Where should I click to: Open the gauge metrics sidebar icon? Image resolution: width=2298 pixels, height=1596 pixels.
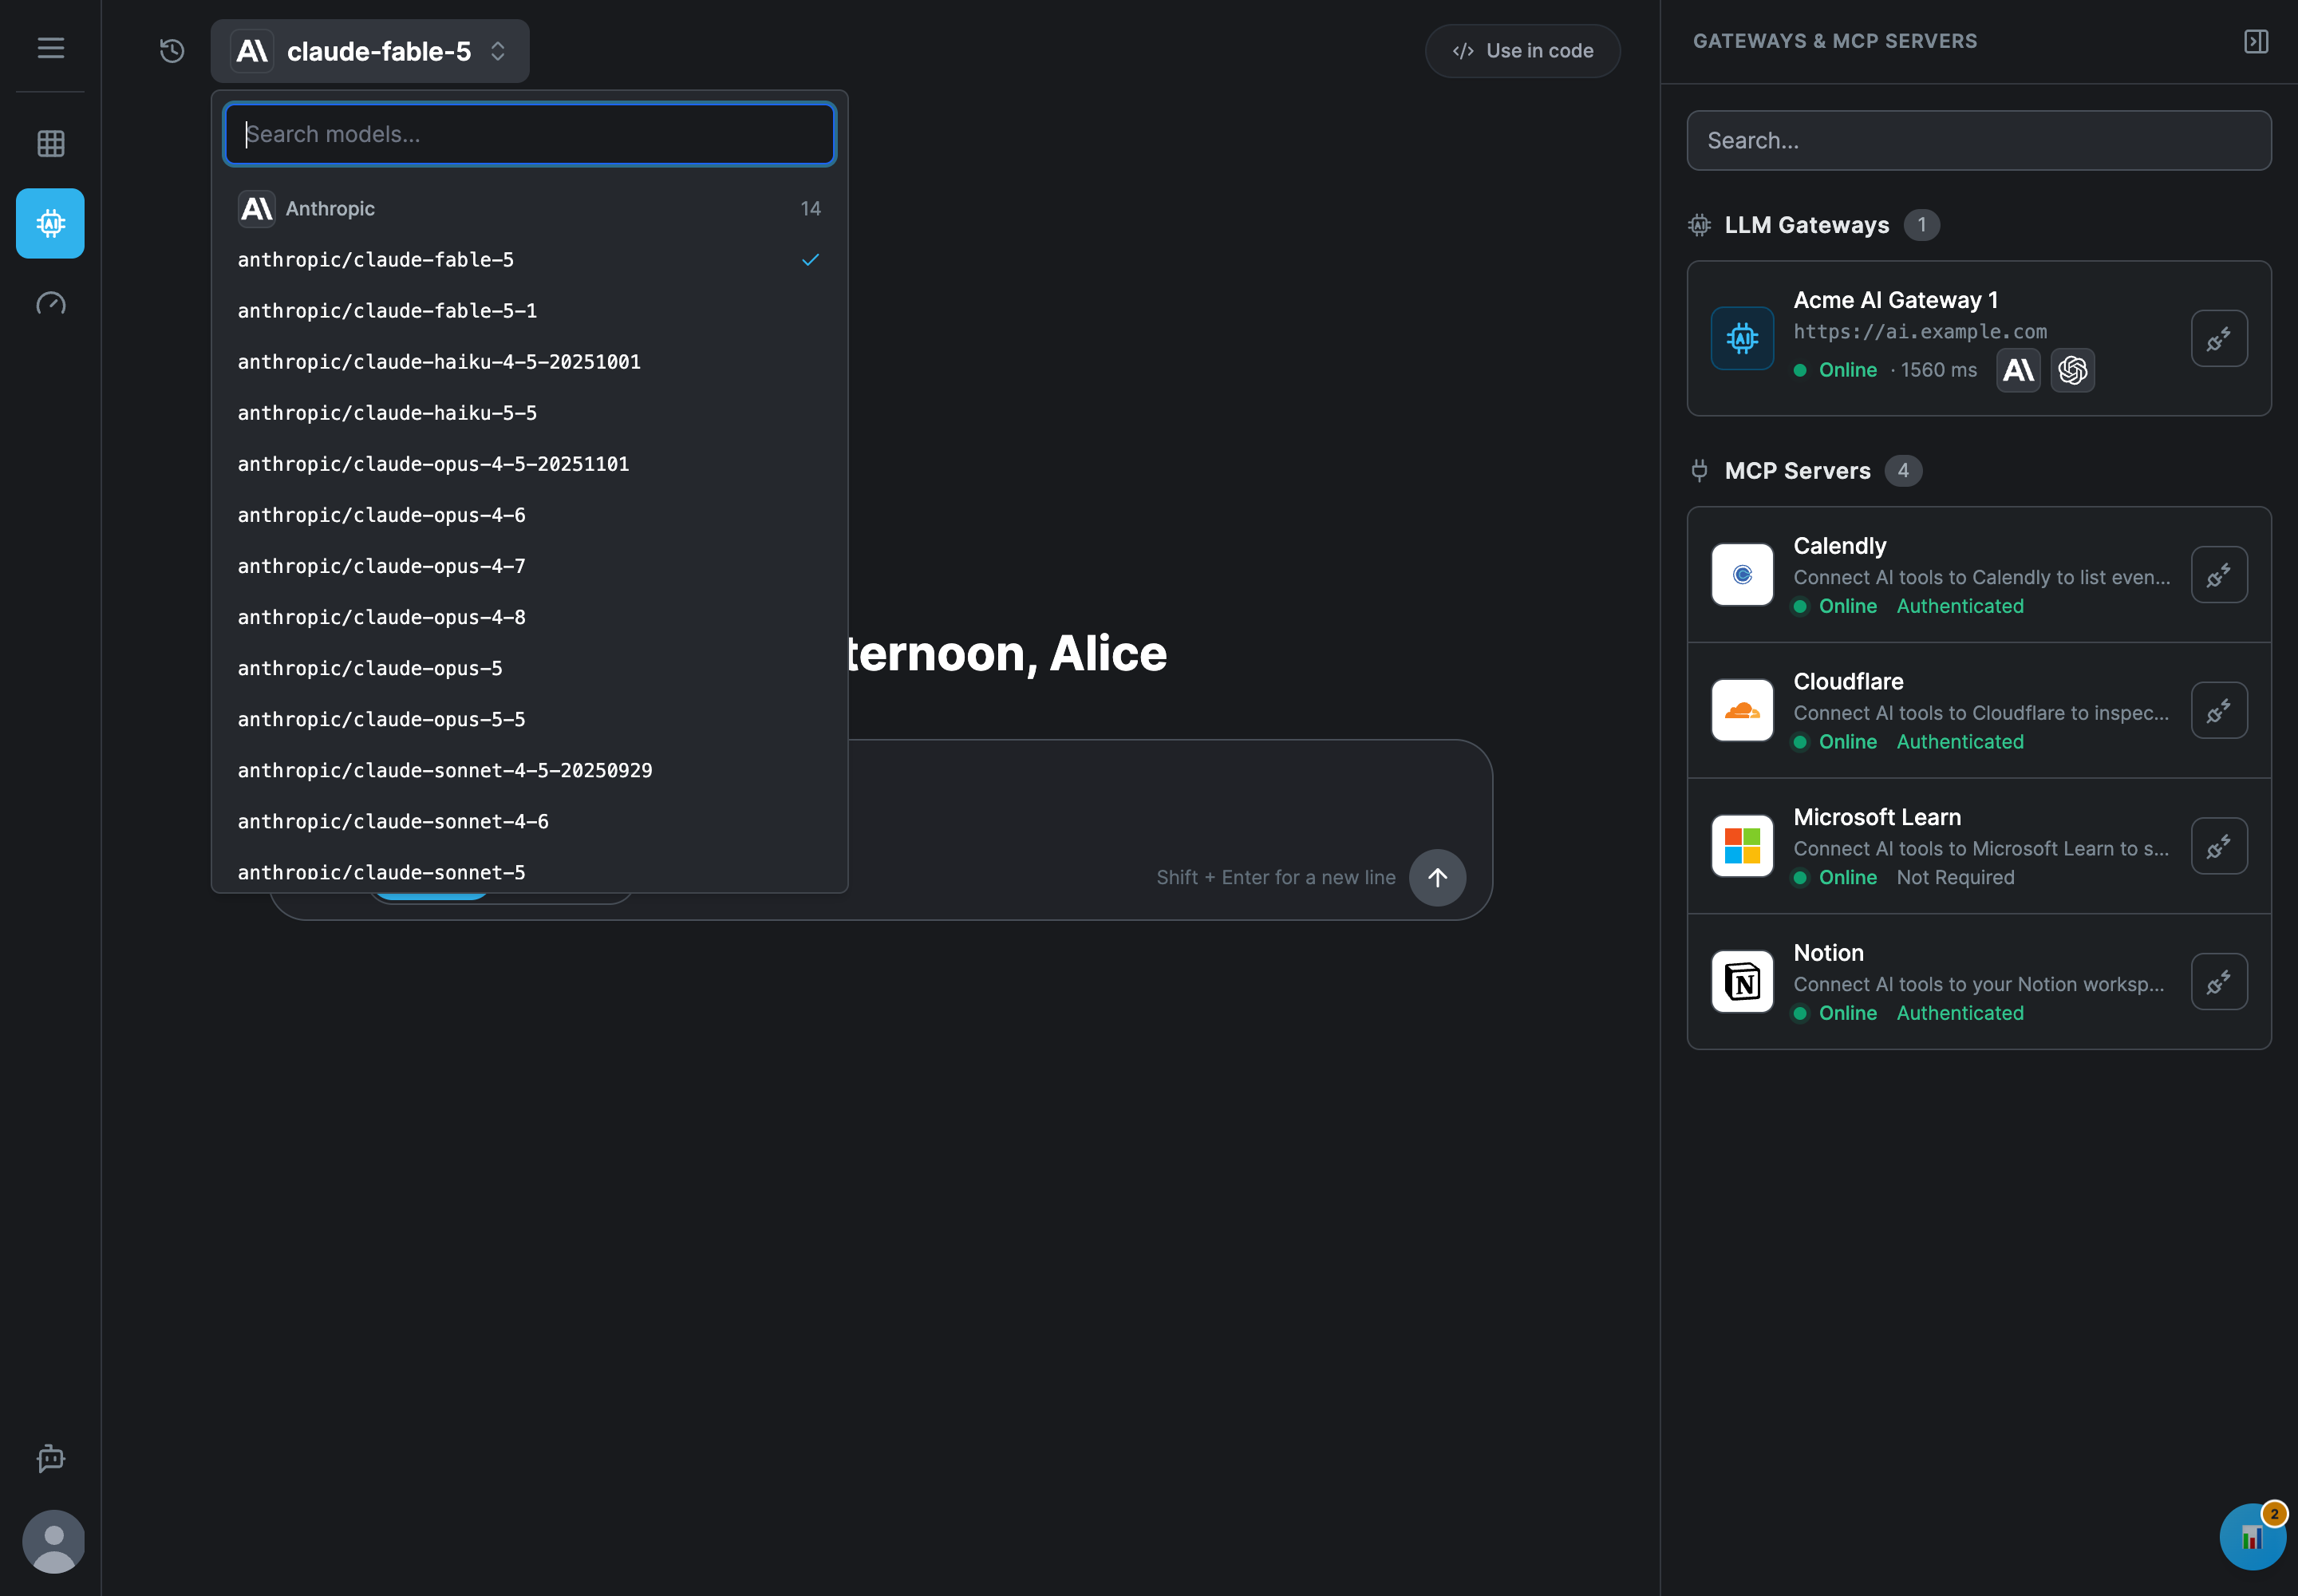51,303
